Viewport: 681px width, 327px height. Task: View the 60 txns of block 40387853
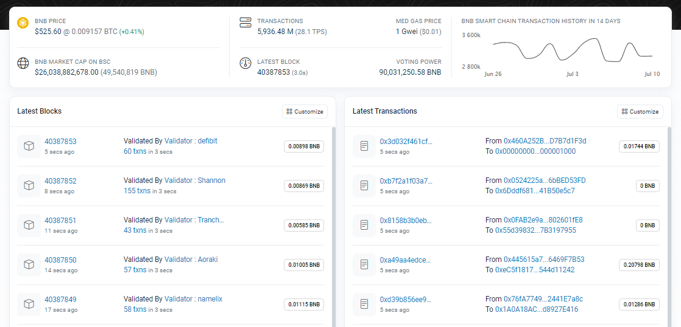135,151
